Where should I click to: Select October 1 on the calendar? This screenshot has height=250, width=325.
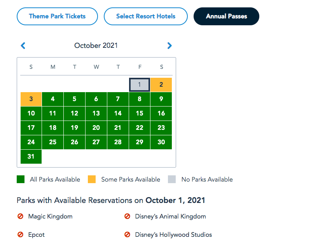(x=140, y=85)
